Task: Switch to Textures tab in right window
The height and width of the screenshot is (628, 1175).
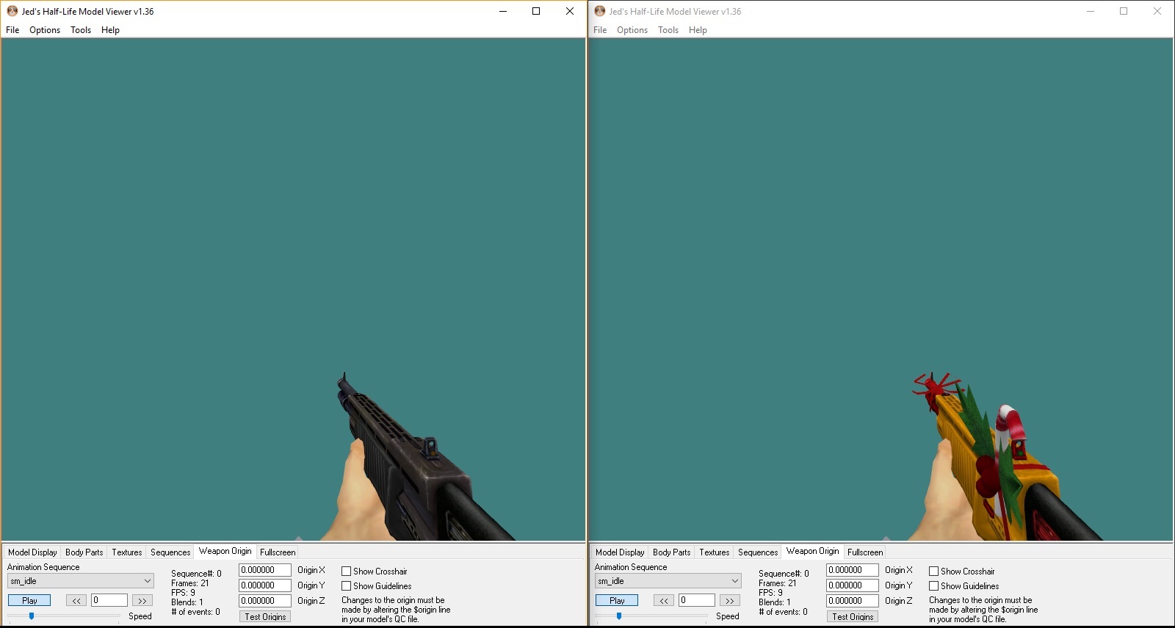Action: click(715, 552)
